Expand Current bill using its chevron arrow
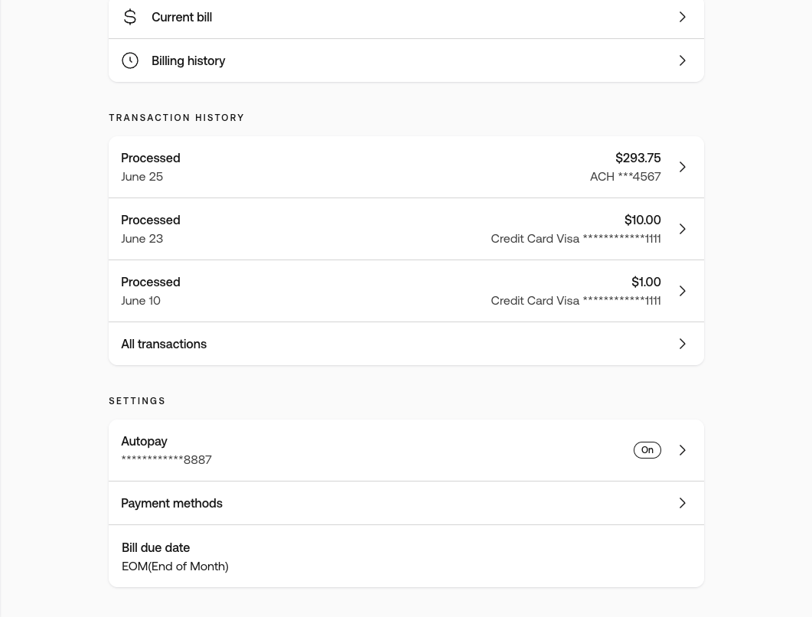812x617 pixels. click(x=682, y=17)
